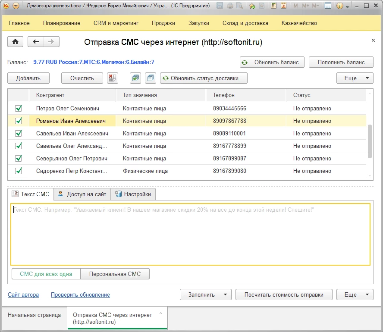
Task: Uncheck all rows using empty boxes icon
Action: pos(150,78)
